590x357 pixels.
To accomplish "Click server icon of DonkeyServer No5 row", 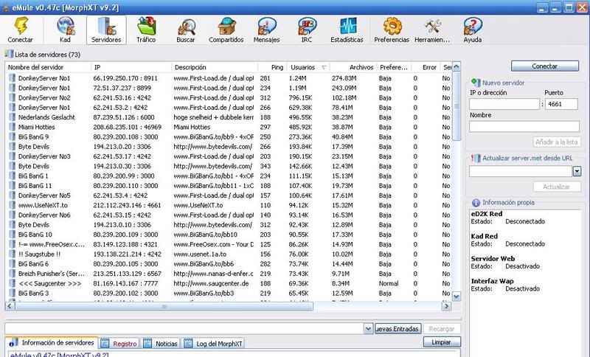I will [x=12, y=195].
